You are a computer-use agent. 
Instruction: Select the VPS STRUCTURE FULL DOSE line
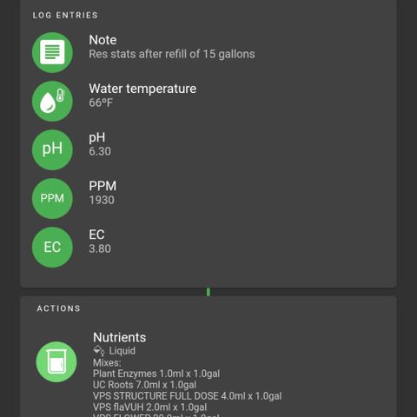click(x=187, y=396)
